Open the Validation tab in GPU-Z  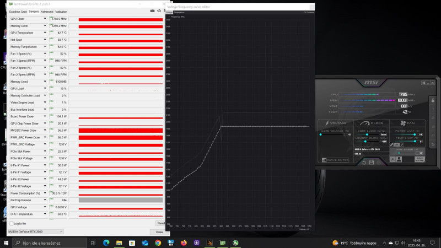(x=61, y=12)
